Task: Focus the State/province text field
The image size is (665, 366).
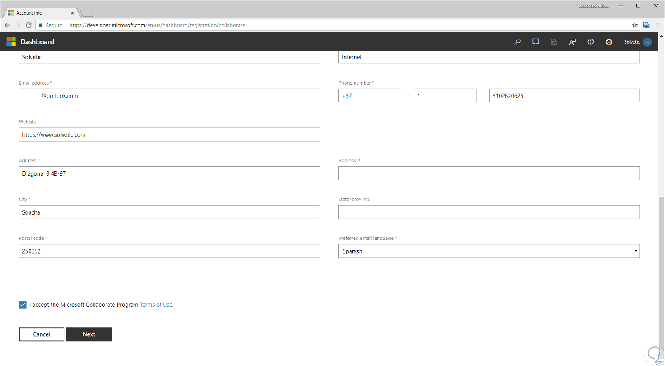Action: pyautogui.click(x=489, y=212)
